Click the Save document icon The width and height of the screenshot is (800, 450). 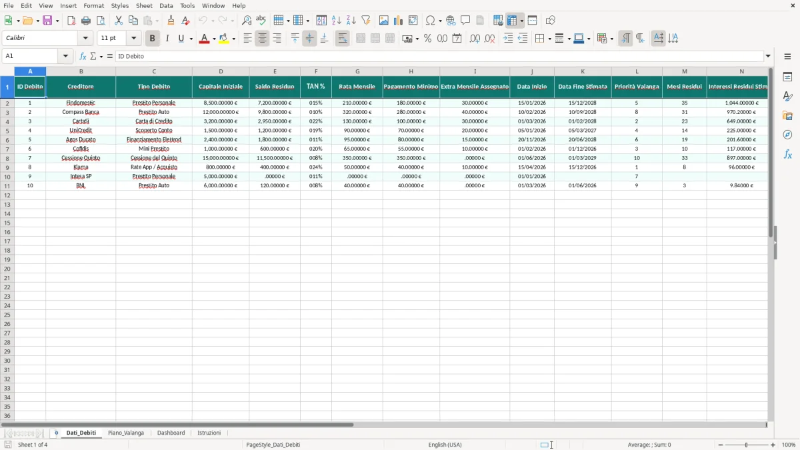tap(47, 21)
